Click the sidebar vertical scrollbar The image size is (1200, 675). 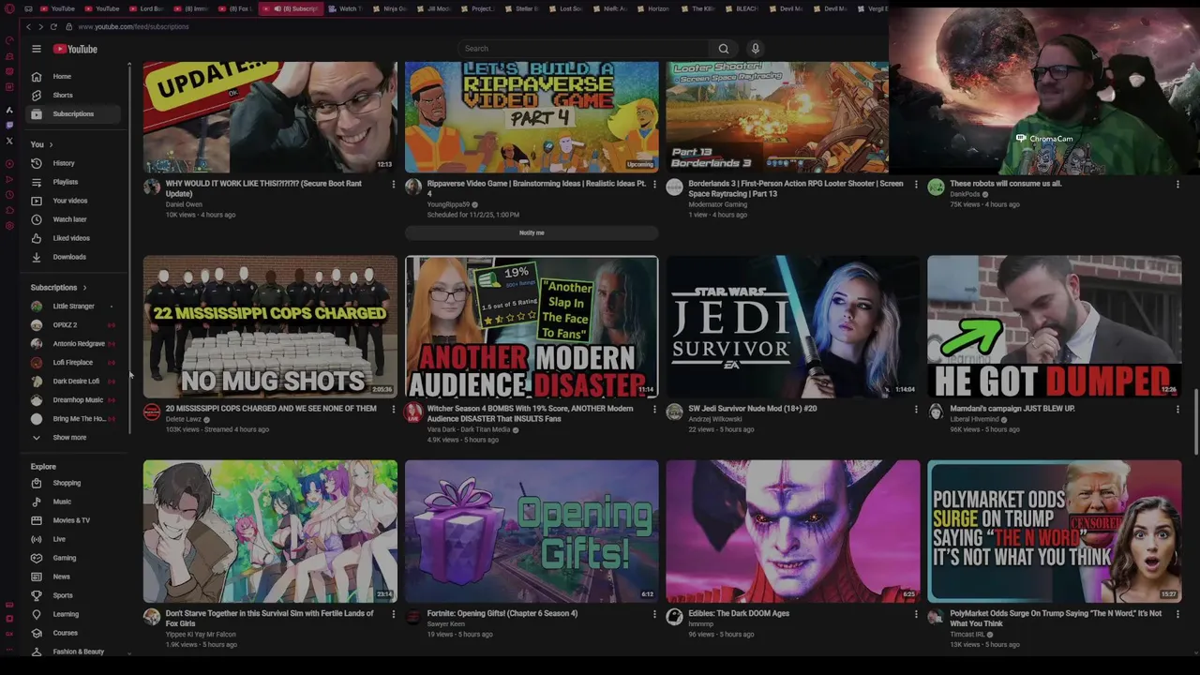129,248
